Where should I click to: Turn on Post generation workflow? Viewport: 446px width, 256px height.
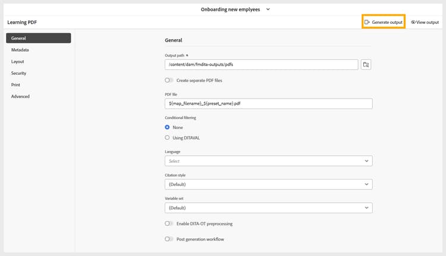(169, 239)
